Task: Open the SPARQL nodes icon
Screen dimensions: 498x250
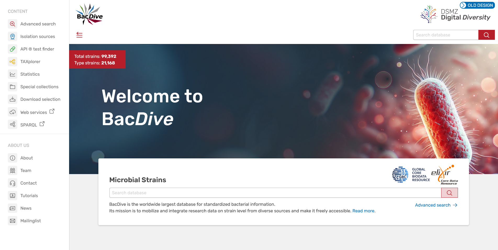Action: click(x=13, y=124)
